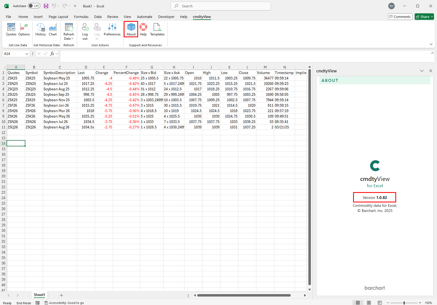Check Accessibility: Good to go status
This screenshot has width=437, height=305.
coord(64,303)
